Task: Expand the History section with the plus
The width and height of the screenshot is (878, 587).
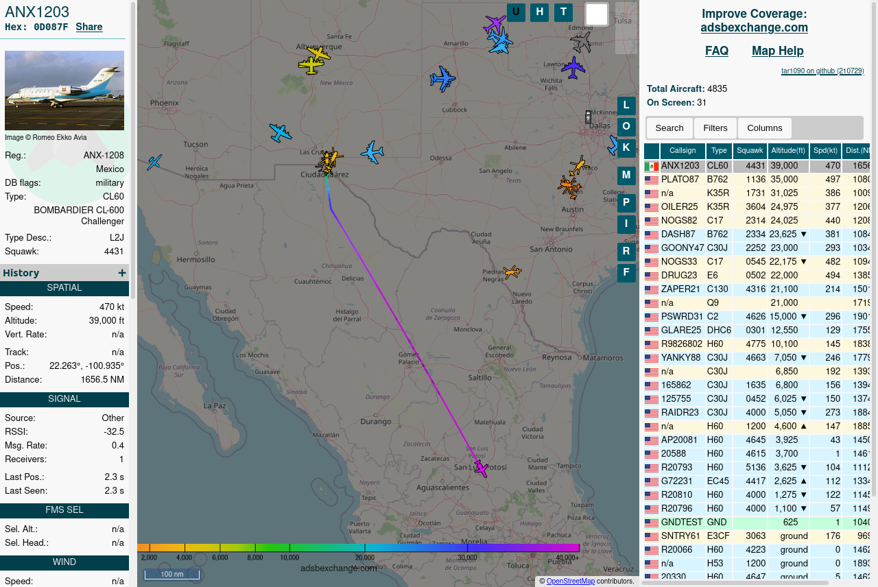Action: [122, 273]
